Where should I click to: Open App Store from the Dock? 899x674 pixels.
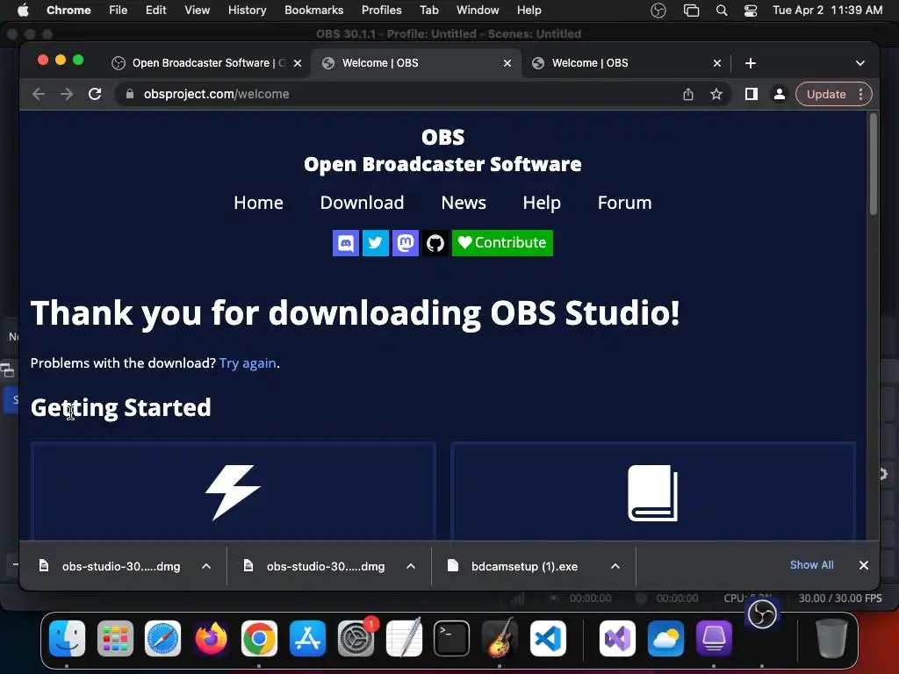(308, 639)
